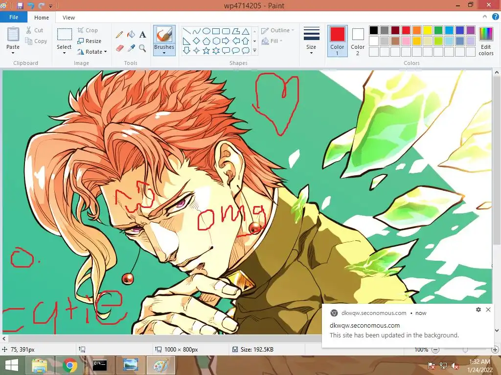Open the Select dropdown arrow

pos(64,53)
